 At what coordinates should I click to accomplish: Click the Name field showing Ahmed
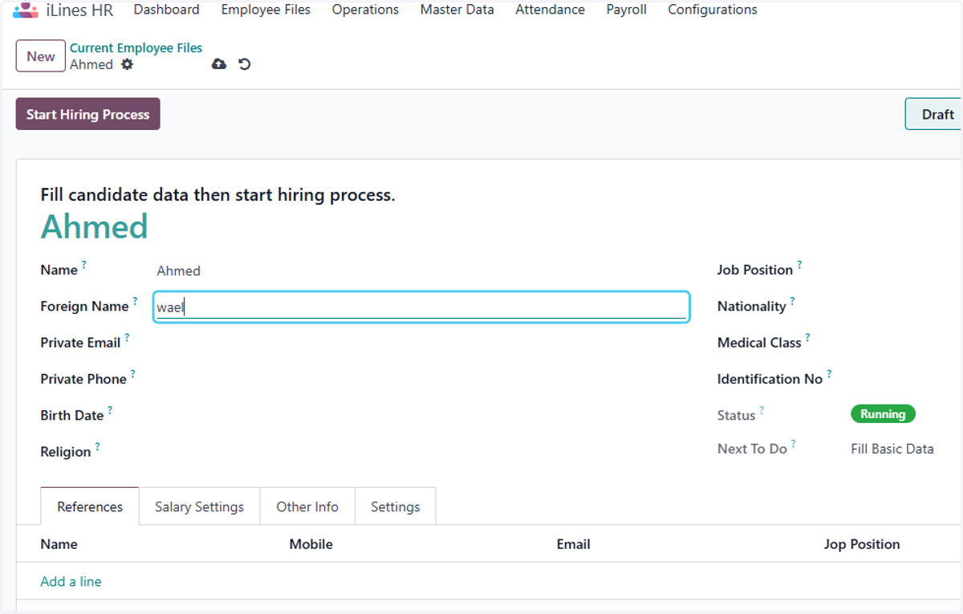(x=421, y=270)
